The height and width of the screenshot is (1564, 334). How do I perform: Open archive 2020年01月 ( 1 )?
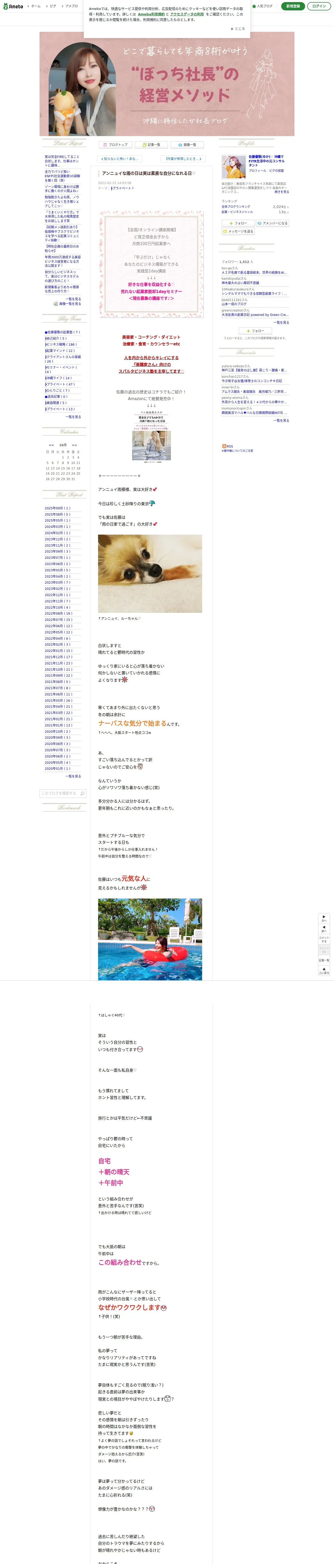coord(57,769)
